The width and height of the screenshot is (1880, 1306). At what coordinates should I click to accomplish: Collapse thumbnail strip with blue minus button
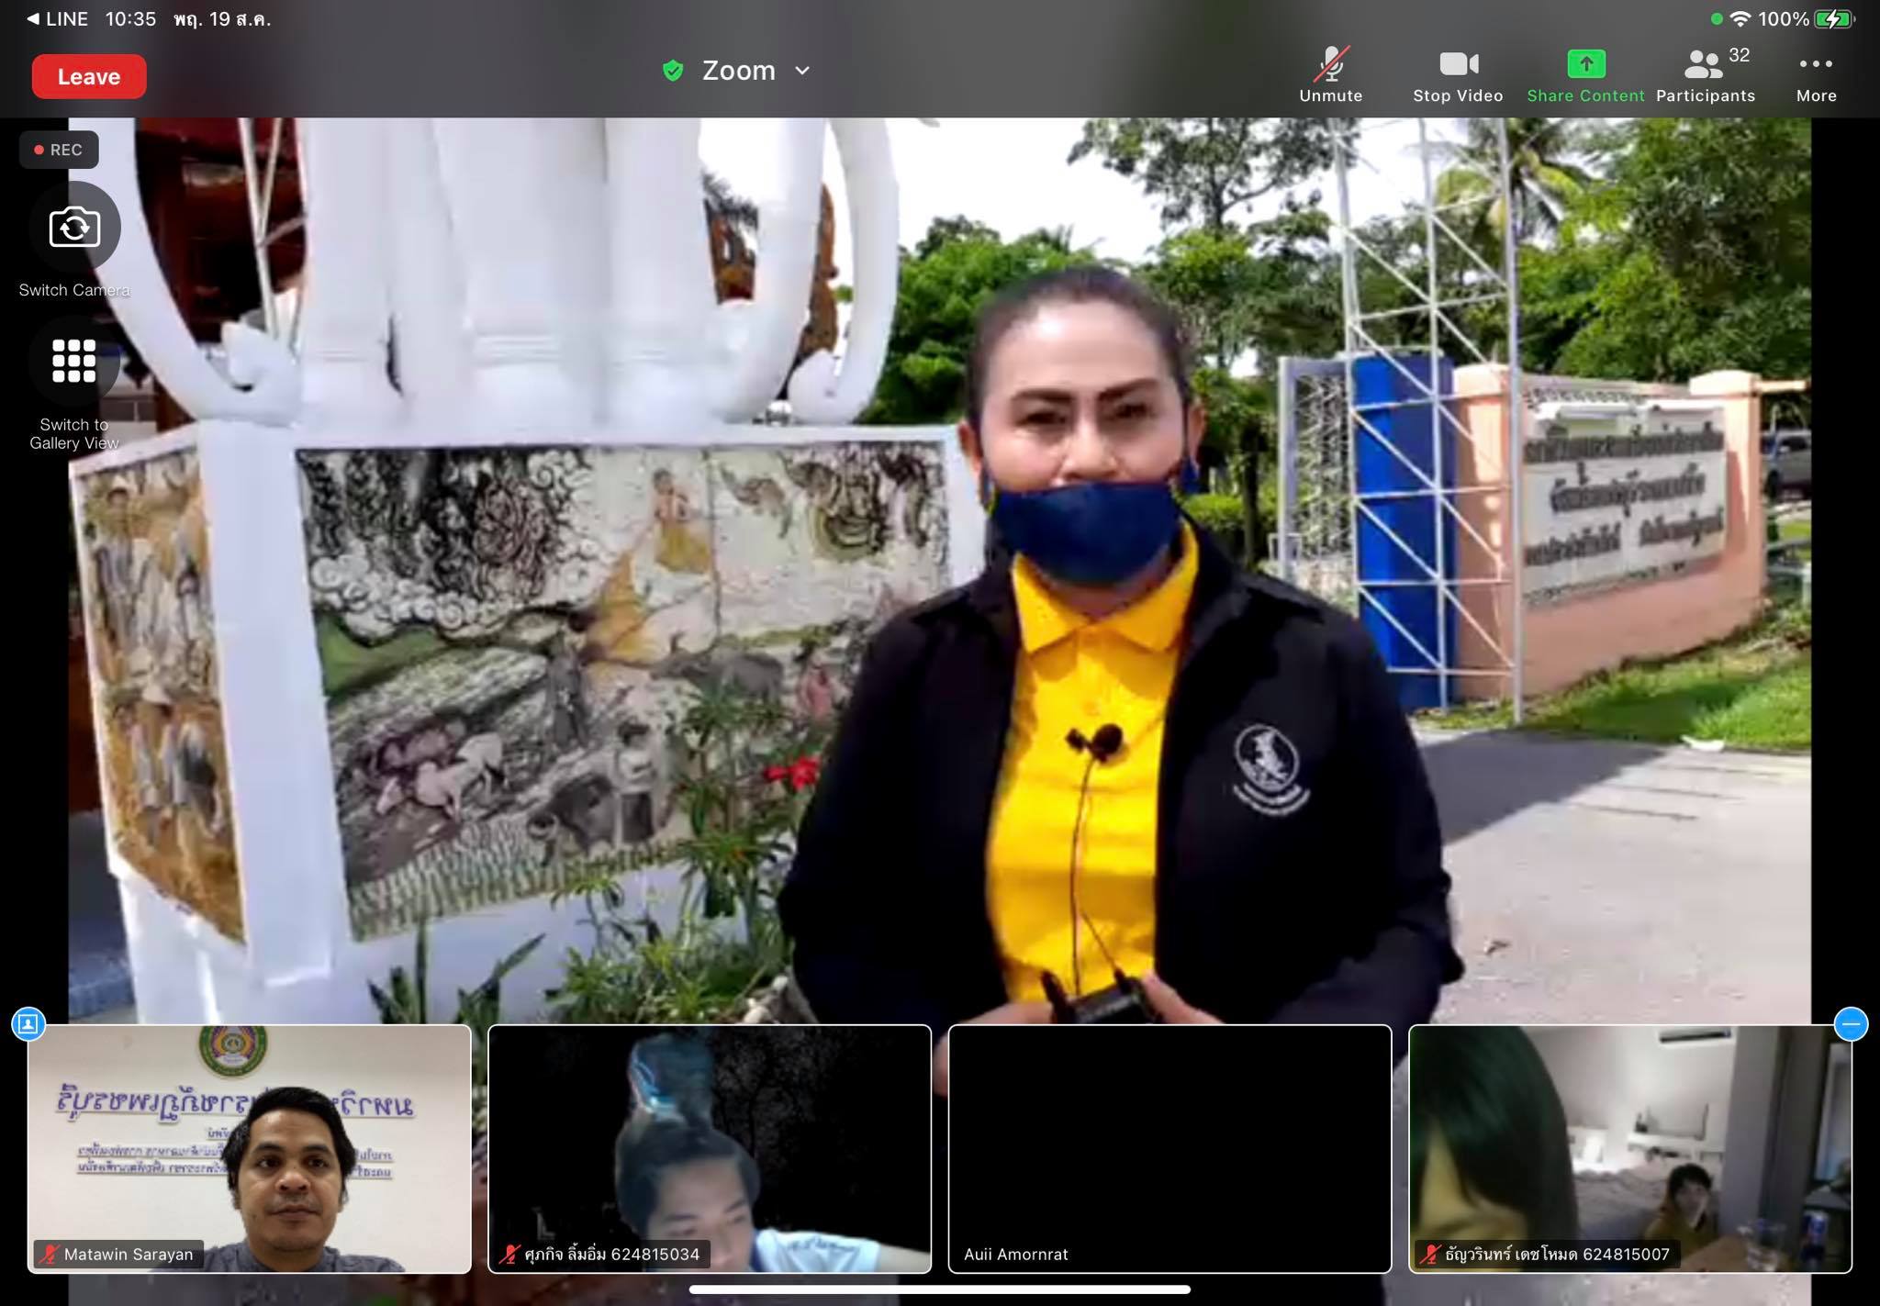1851,1023
